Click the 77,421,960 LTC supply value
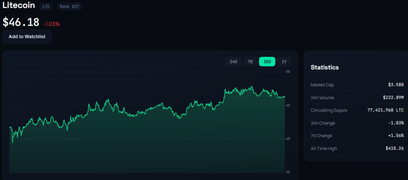 tap(386, 110)
